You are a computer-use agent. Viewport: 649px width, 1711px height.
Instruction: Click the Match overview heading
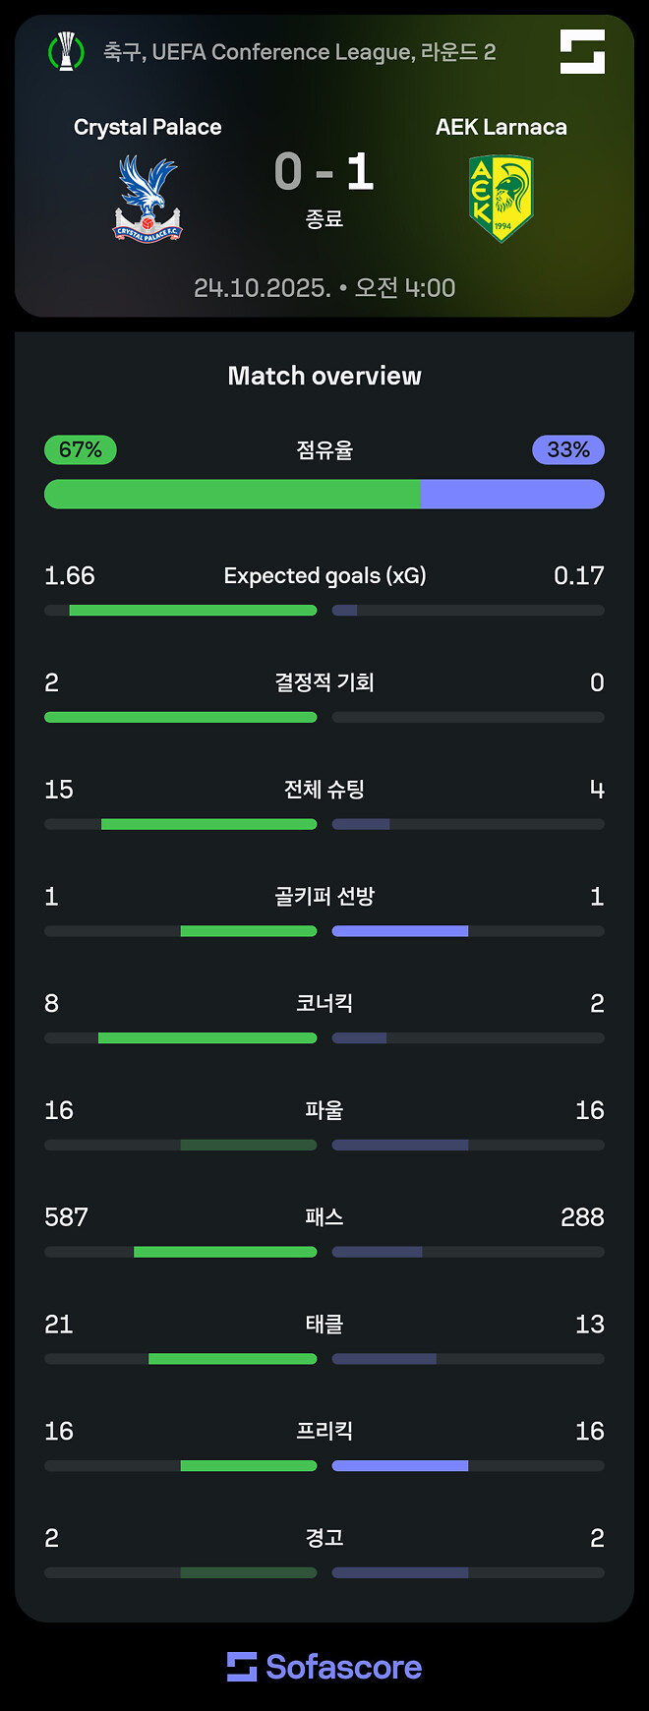[324, 375]
